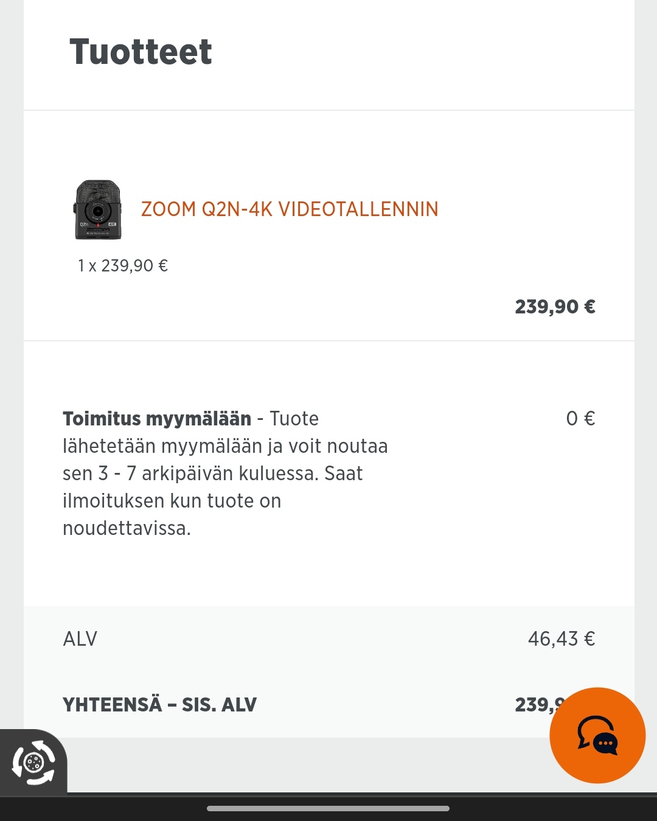Open the orange chat support button
657x821 pixels.
tap(597, 735)
